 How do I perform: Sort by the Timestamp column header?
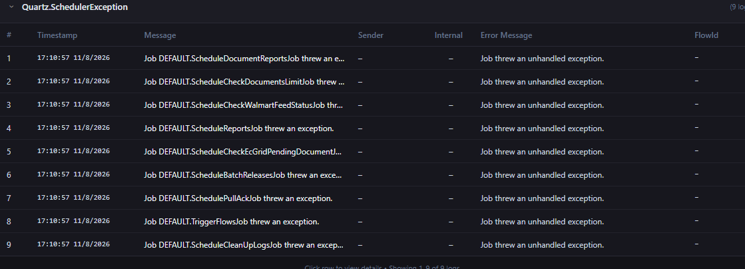click(57, 35)
